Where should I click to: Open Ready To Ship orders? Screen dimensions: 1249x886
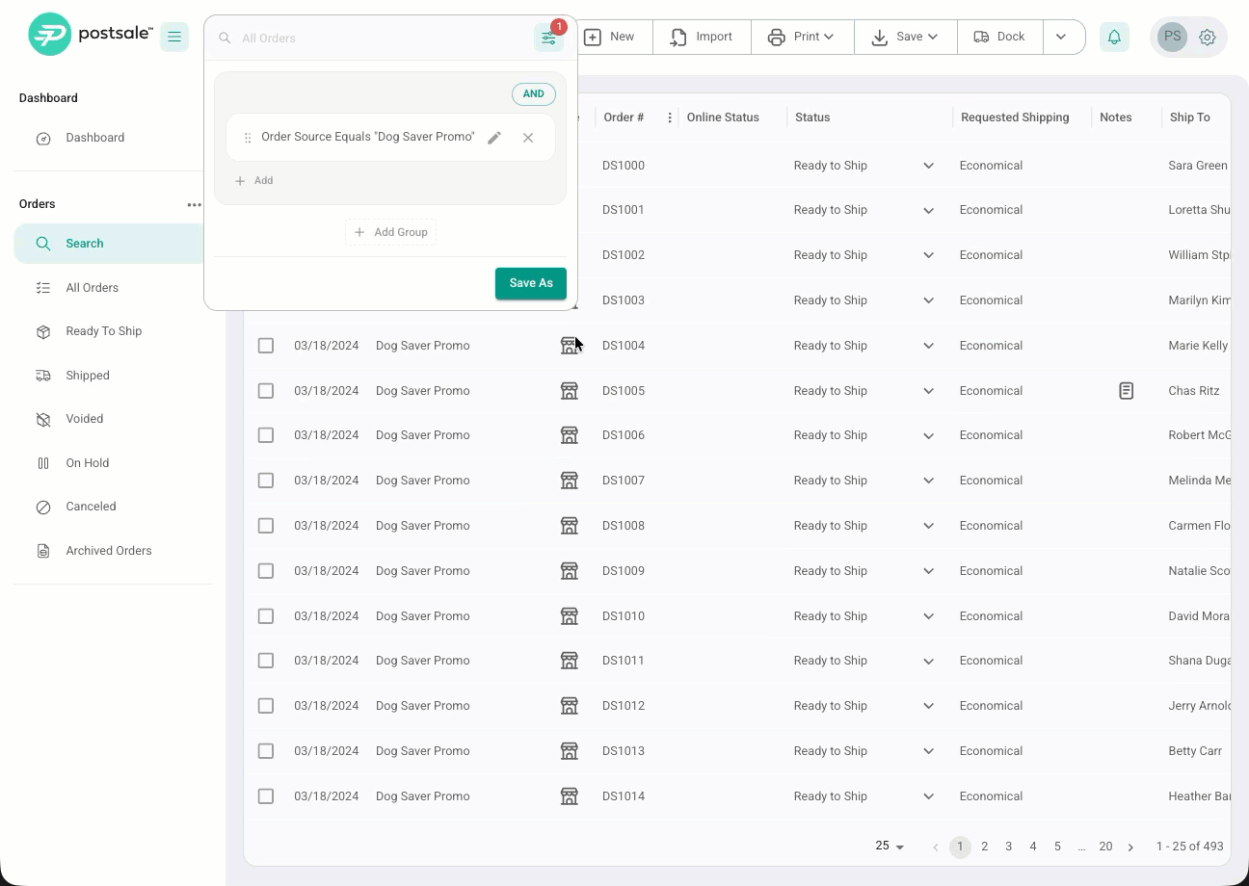[x=104, y=331]
